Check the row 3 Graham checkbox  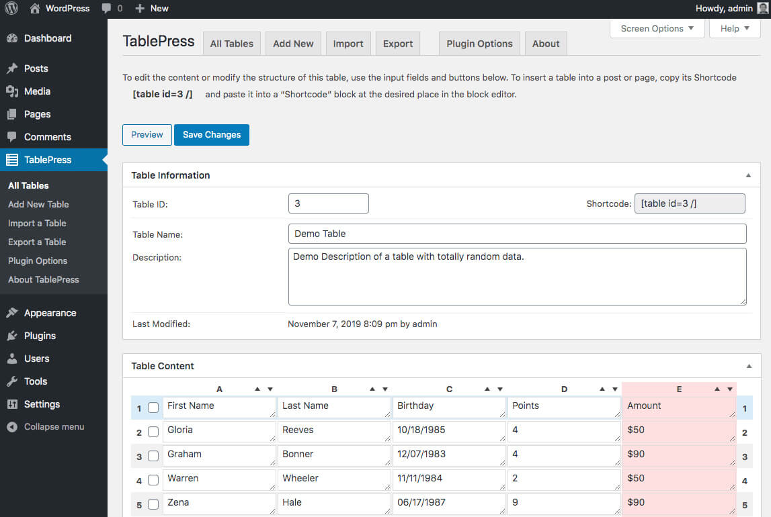click(153, 456)
